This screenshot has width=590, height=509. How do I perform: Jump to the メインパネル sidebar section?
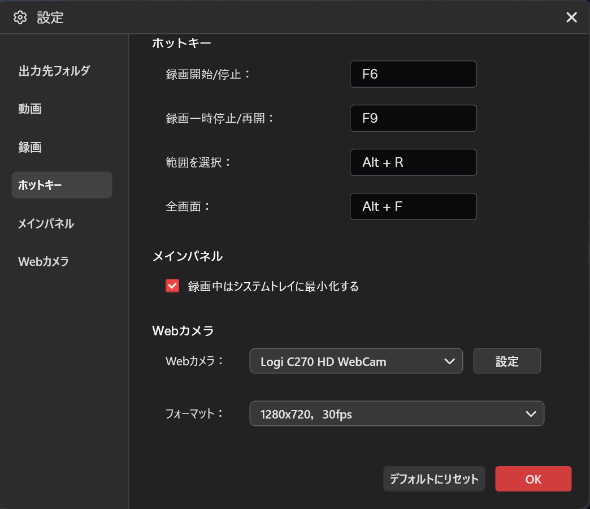point(46,223)
